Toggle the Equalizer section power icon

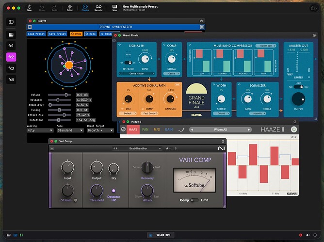tap(239, 84)
